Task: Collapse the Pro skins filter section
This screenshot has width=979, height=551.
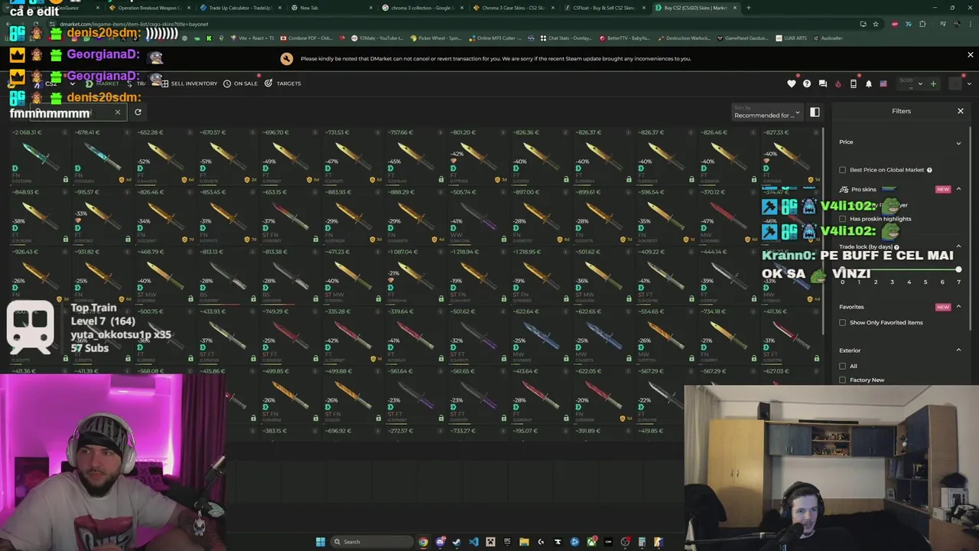Action: pos(958,189)
